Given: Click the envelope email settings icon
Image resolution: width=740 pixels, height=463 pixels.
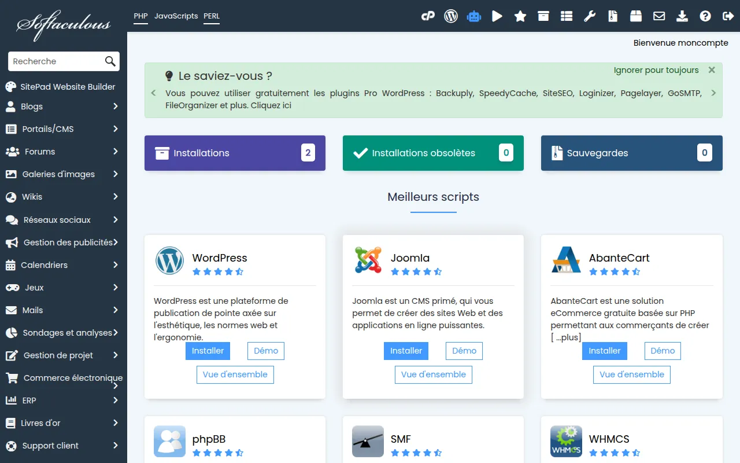Looking at the screenshot, I should [x=659, y=16].
